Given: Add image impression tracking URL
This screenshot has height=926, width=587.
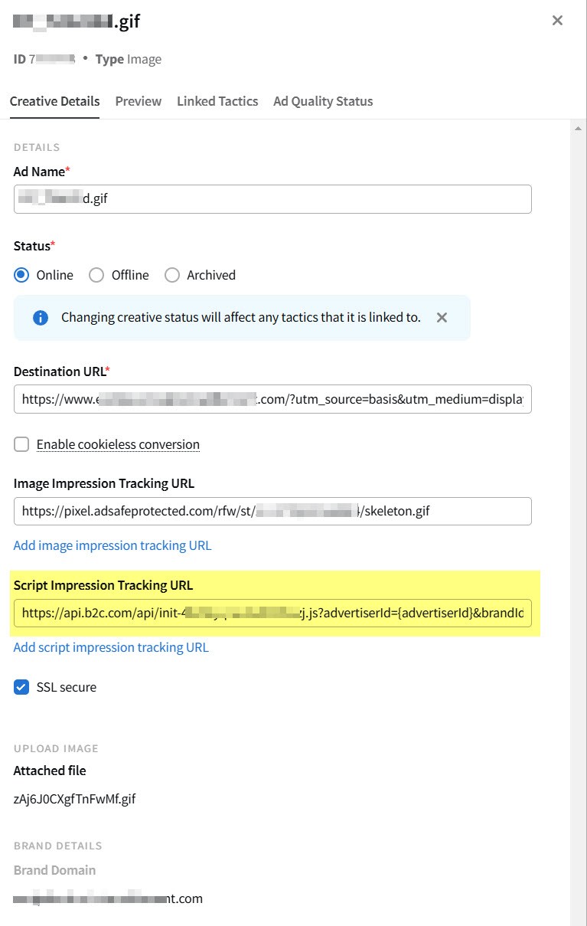Looking at the screenshot, I should [113, 545].
